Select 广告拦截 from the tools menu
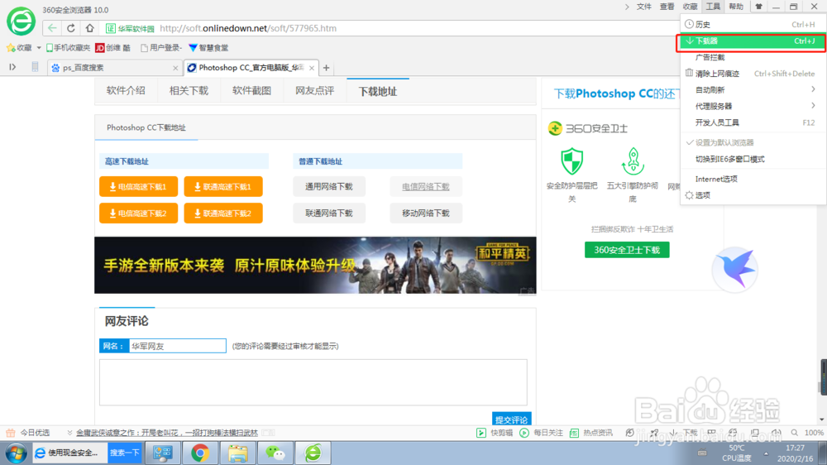This screenshot has height=465, width=827. click(x=753, y=57)
